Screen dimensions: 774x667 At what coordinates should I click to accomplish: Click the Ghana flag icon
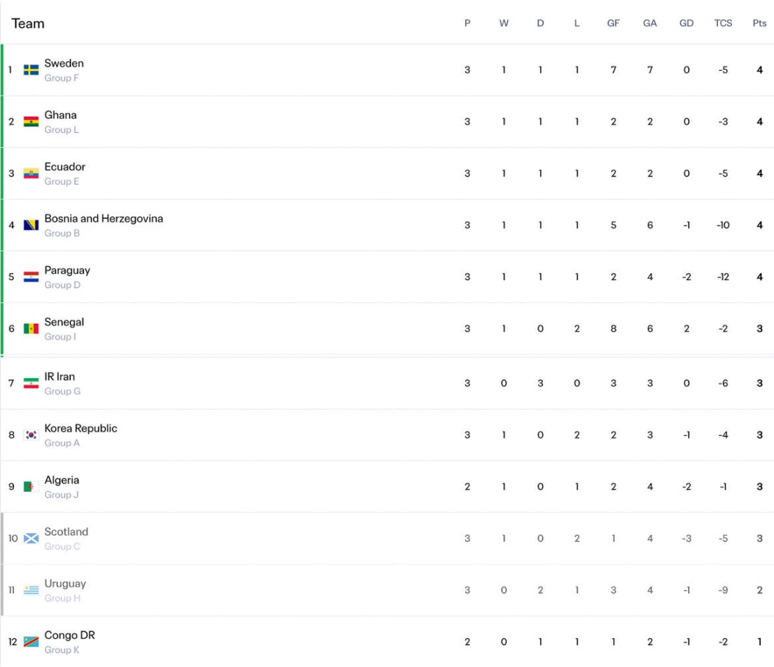(31, 122)
